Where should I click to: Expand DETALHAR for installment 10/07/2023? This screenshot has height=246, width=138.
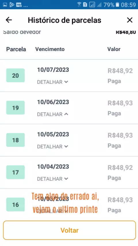coord(53,82)
